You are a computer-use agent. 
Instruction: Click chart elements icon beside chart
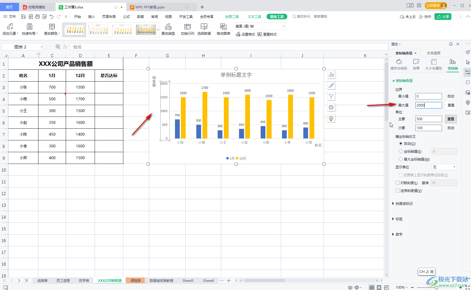click(x=331, y=75)
